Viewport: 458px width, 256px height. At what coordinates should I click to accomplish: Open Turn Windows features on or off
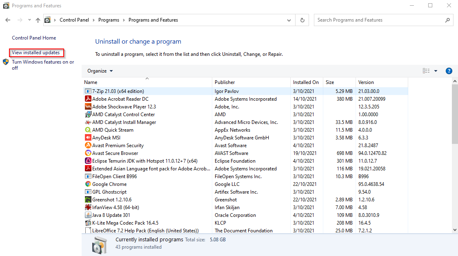pyautogui.click(x=43, y=65)
